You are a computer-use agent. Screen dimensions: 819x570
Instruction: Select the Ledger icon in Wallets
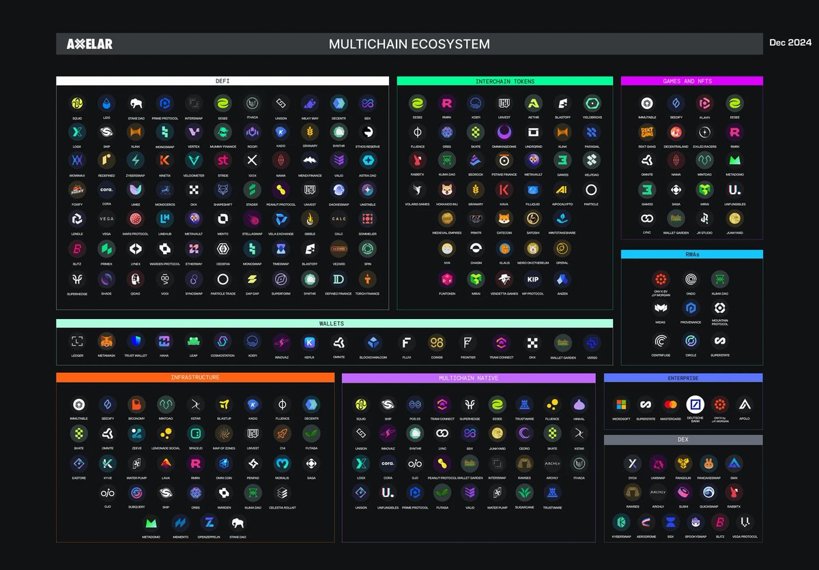pos(77,342)
